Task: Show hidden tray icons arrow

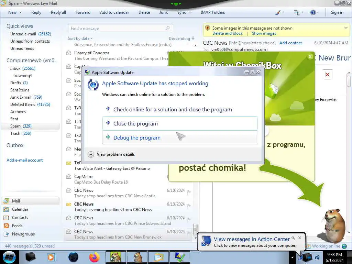Action: tap(292, 257)
